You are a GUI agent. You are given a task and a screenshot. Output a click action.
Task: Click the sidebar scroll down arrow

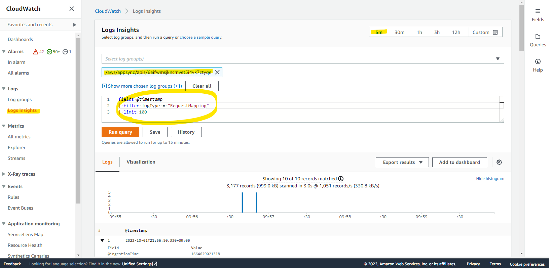(x=78, y=255)
